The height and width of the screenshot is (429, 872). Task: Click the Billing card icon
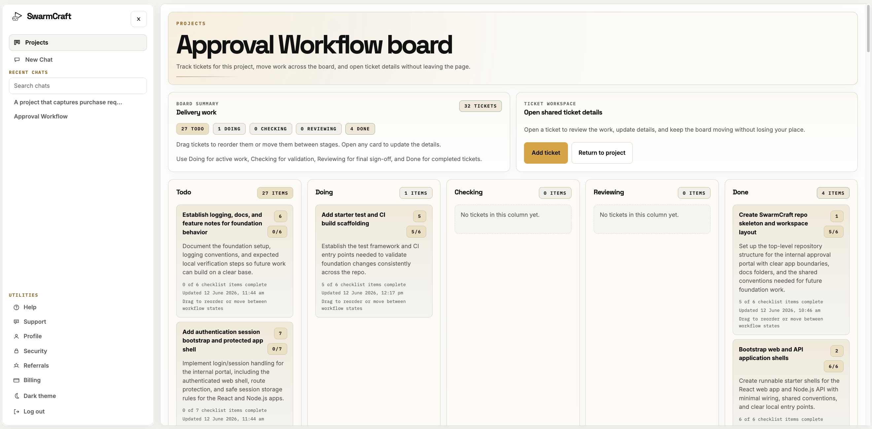(x=16, y=380)
